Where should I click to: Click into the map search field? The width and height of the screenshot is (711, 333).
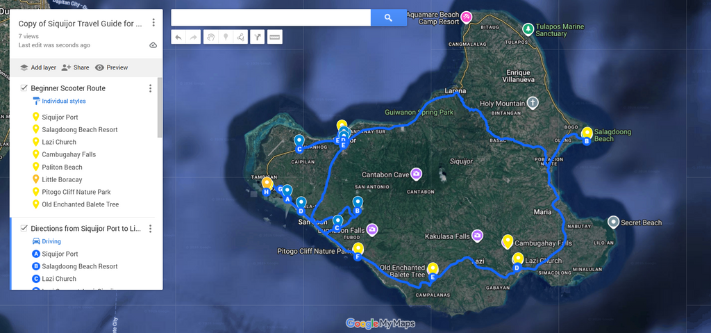coord(271,17)
